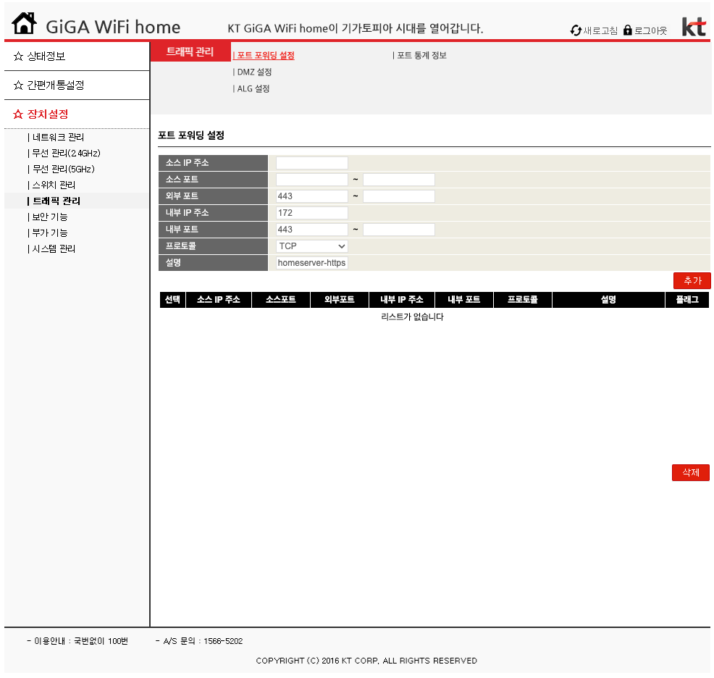
Task: Click the 리스트가 없습니다 message
Action: (x=412, y=317)
